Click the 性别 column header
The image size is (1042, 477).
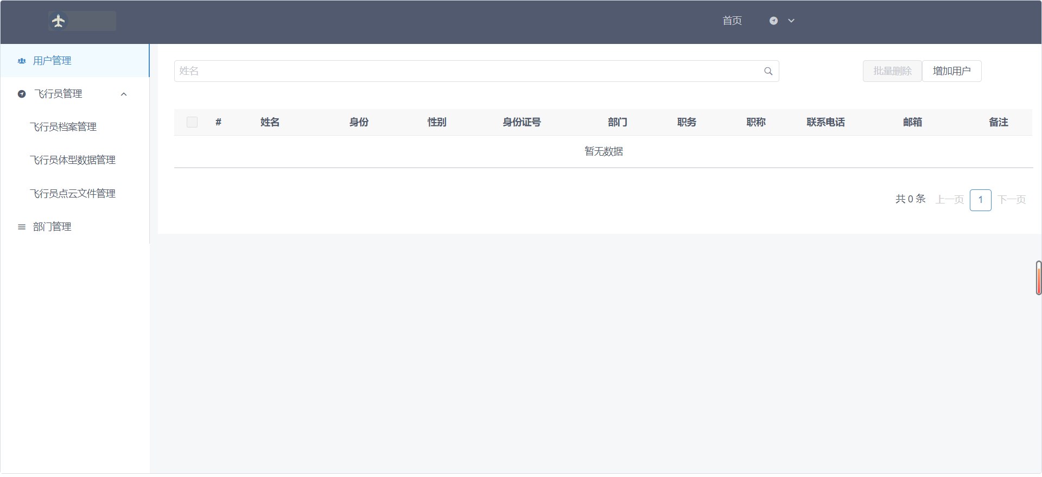click(437, 122)
